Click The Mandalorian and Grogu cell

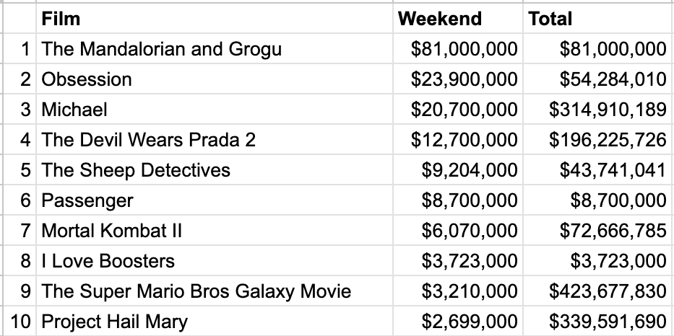215,48
